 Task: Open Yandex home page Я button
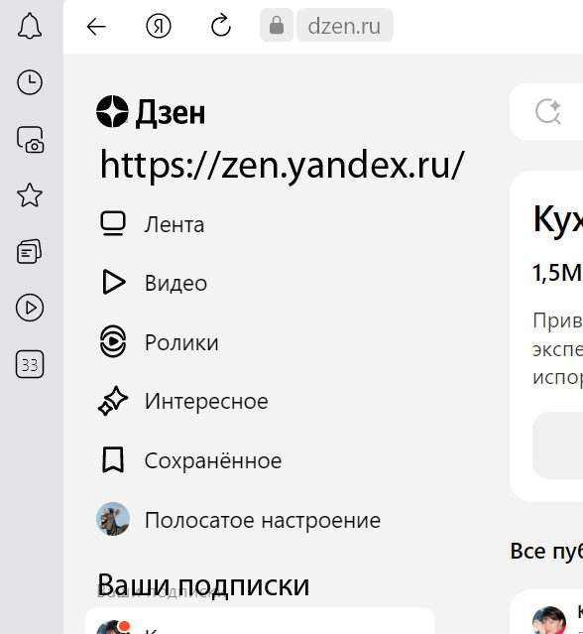[x=159, y=27]
